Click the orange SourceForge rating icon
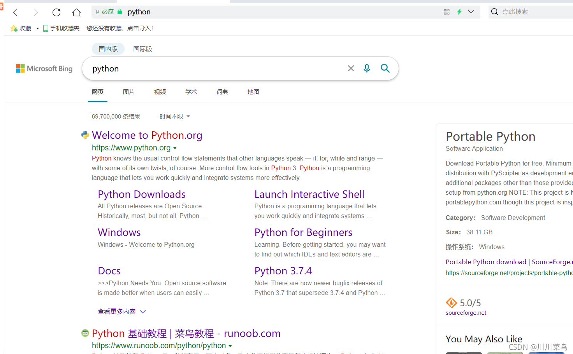 pos(452,303)
